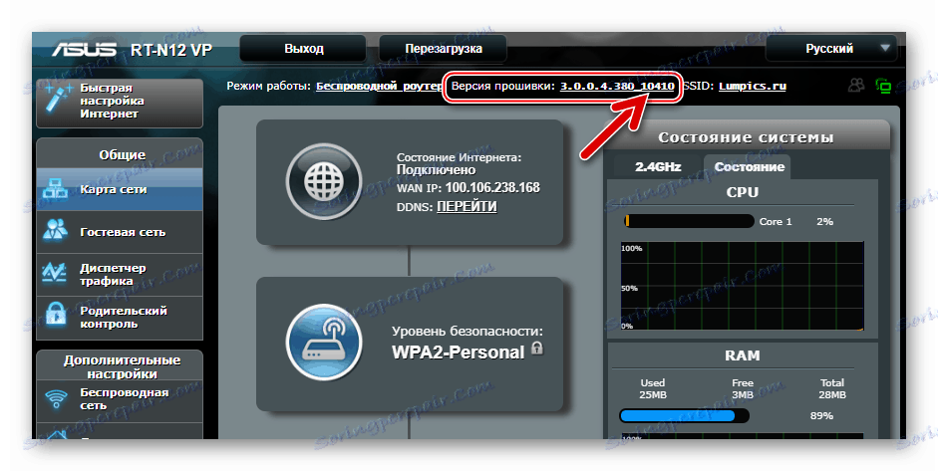Click the ASUS logo
This screenshot has width=938, height=471.
point(84,49)
